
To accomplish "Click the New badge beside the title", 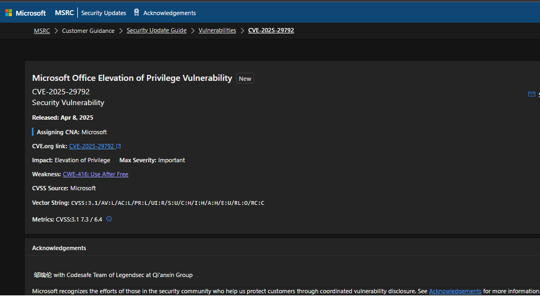I will [x=245, y=79].
